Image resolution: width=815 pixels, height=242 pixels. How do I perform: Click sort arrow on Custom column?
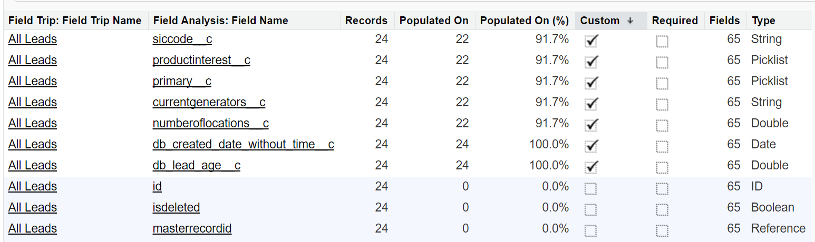[x=630, y=21]
